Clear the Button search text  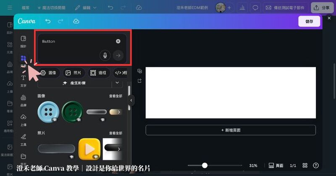(x=118, y=41)
